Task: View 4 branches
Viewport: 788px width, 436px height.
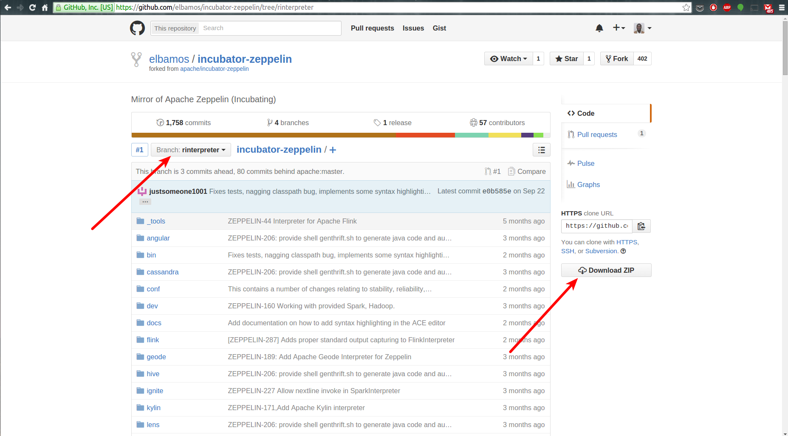Action: tap(288, 123)
